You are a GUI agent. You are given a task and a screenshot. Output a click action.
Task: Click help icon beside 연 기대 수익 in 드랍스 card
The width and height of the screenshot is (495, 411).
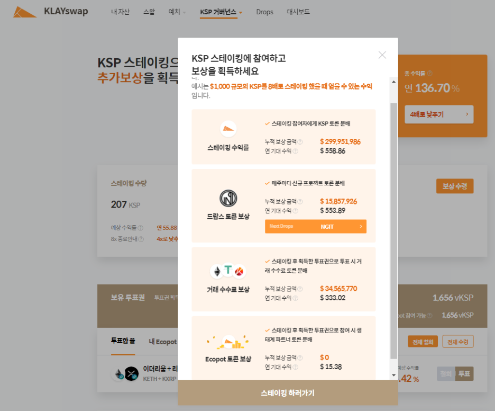295,211
